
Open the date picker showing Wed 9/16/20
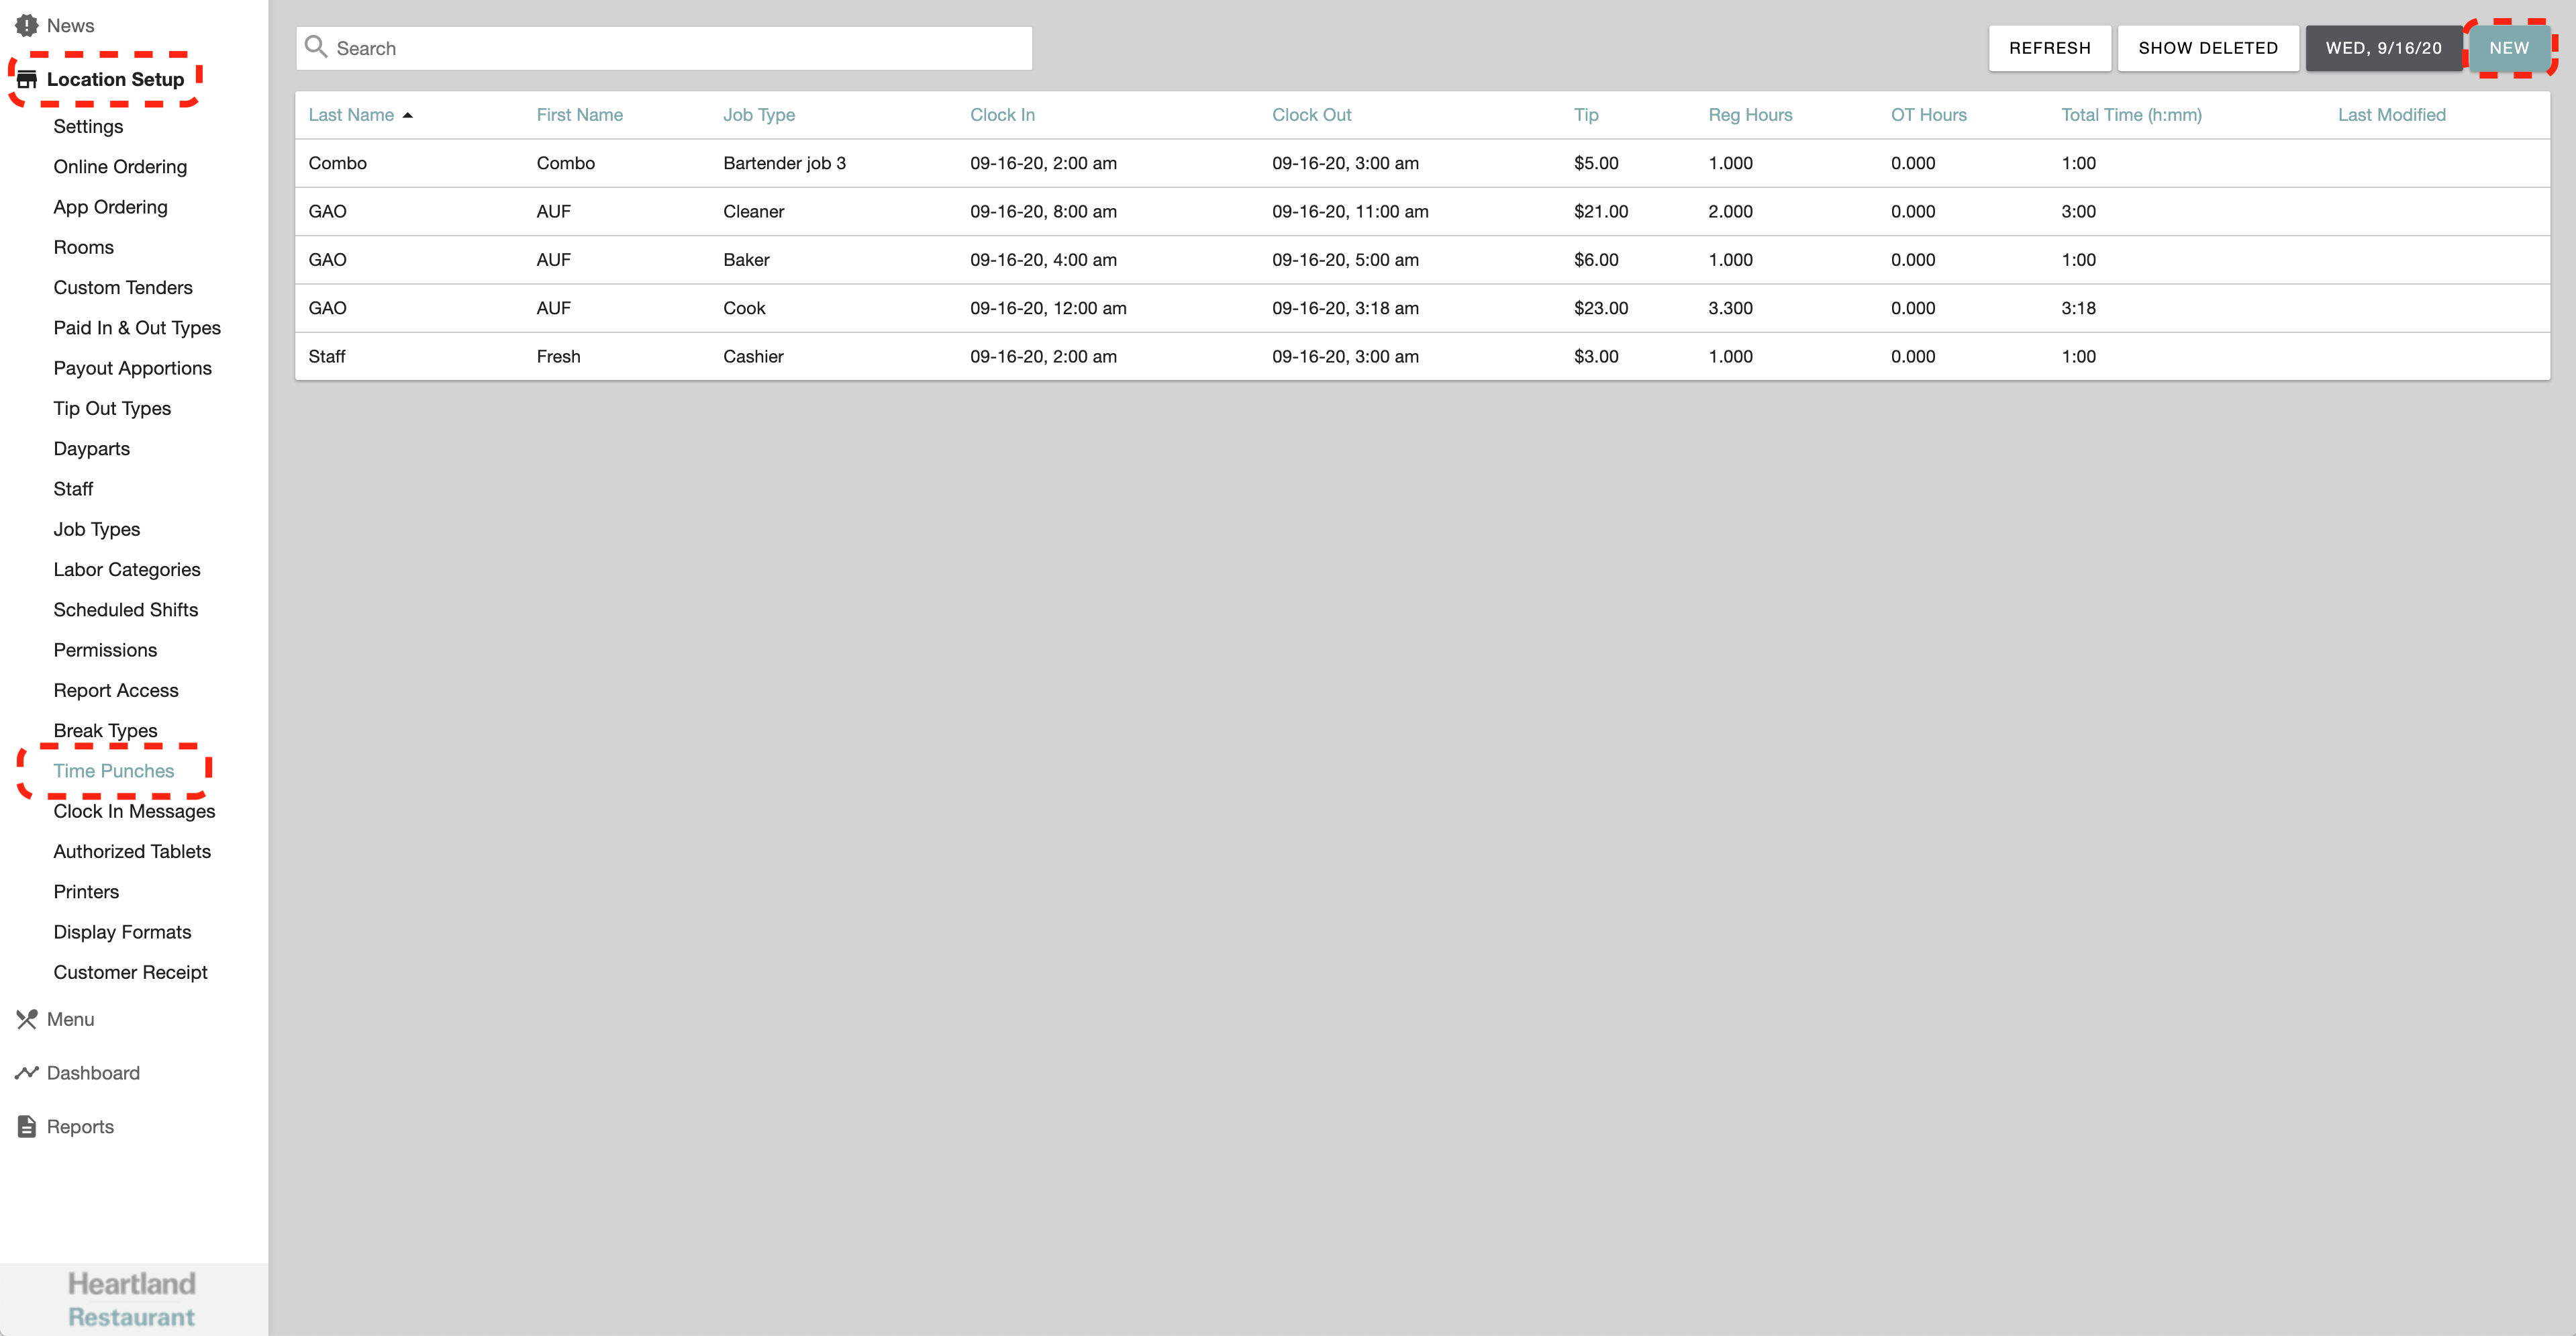[2383, 47]
